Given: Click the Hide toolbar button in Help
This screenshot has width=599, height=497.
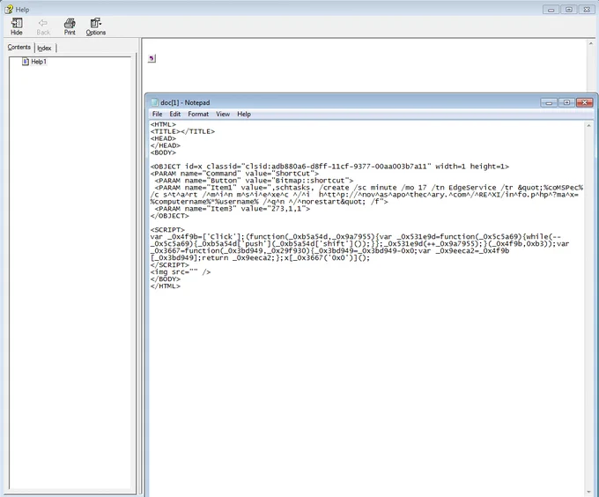Looking at the screenshot, I should click(17, 26).
